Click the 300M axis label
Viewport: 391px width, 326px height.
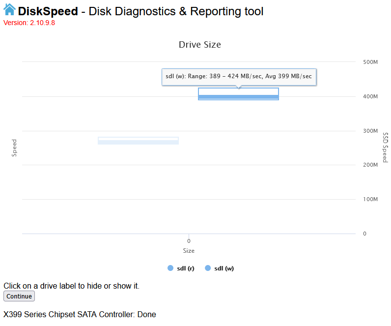point(370,131)
